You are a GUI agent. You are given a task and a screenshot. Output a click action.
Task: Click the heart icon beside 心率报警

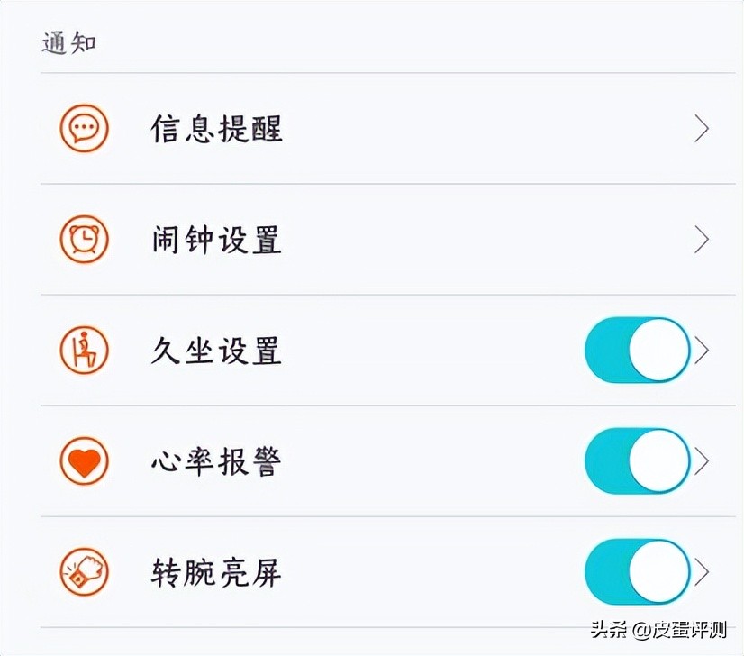click(x=84, y=460)
